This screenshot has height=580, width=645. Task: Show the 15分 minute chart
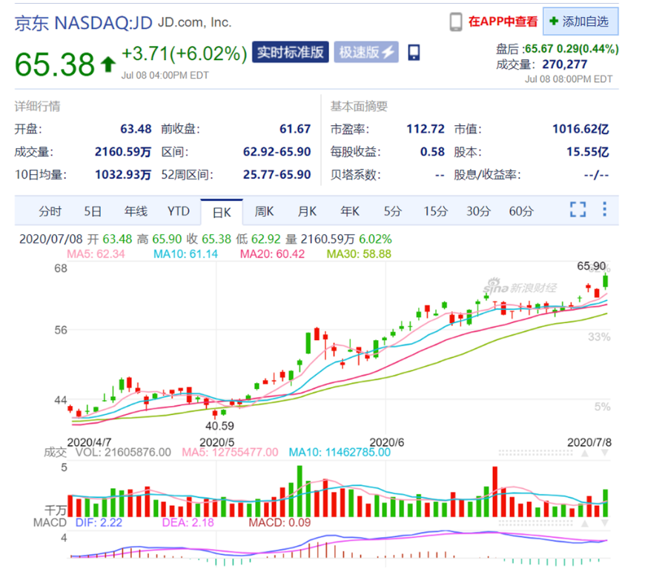click(x=436, y=211)
